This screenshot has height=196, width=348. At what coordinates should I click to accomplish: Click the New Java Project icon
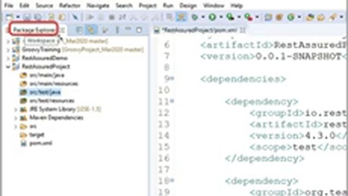268,17
